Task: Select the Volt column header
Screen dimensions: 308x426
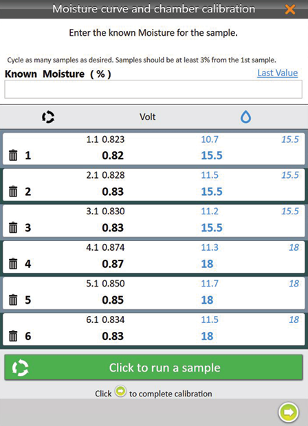Action: point(148,117)
